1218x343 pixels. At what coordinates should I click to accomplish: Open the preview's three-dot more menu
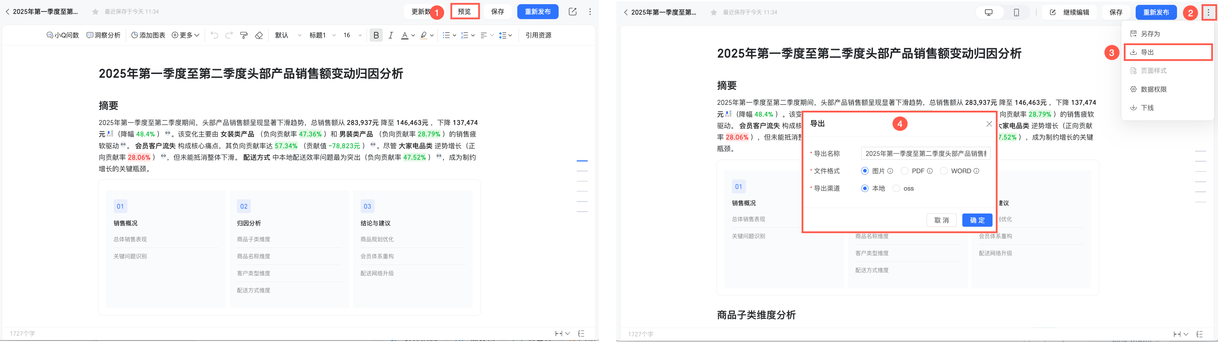click(x=1208, y=12)
